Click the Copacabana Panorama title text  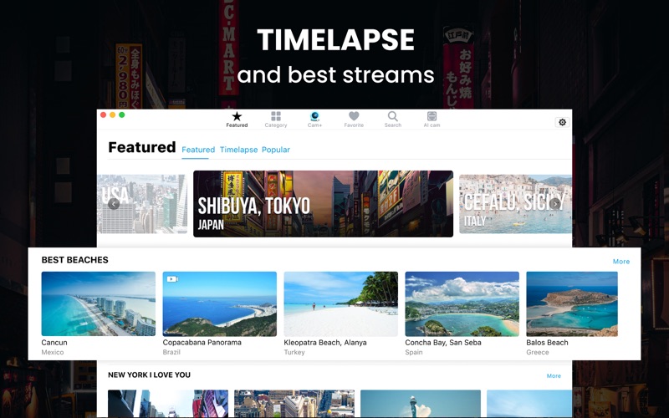click(202, 343)
